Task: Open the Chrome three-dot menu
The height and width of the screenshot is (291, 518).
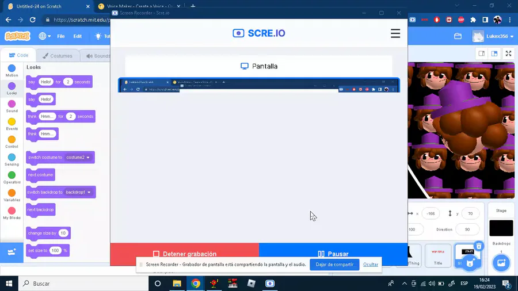Action: 510,20
